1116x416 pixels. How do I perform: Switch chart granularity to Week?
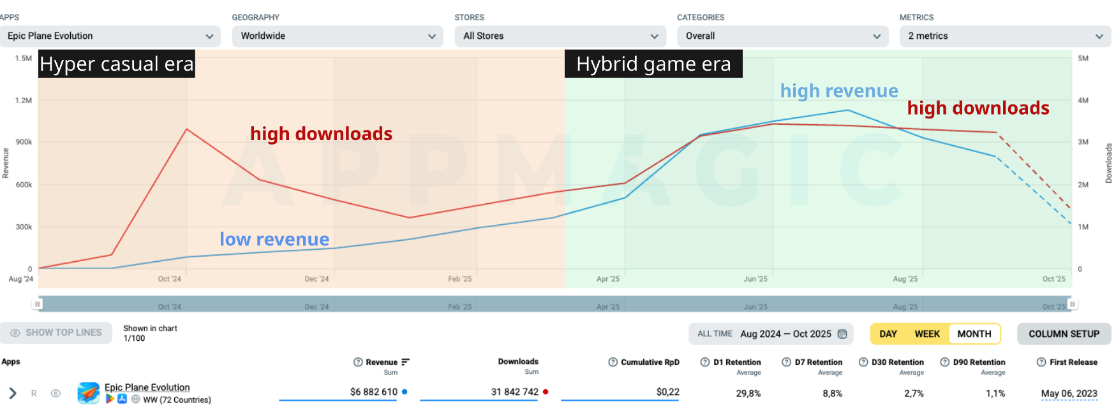point(926,334)
